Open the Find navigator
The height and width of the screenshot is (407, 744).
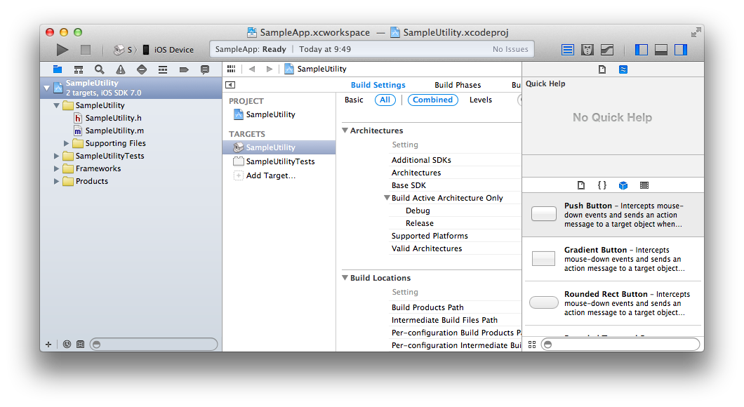(x=99, y=69)
